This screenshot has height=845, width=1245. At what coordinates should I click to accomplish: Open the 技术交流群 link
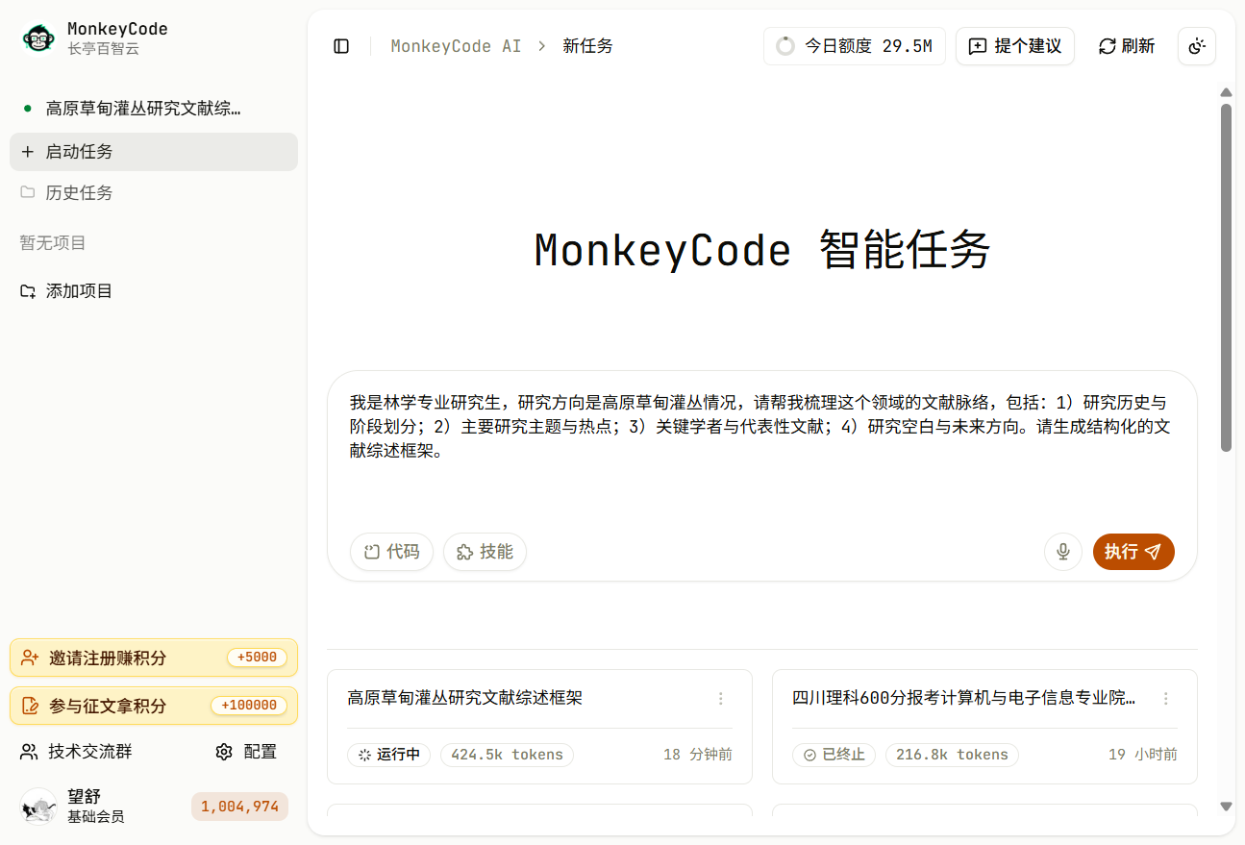click(x=77, y=752)
